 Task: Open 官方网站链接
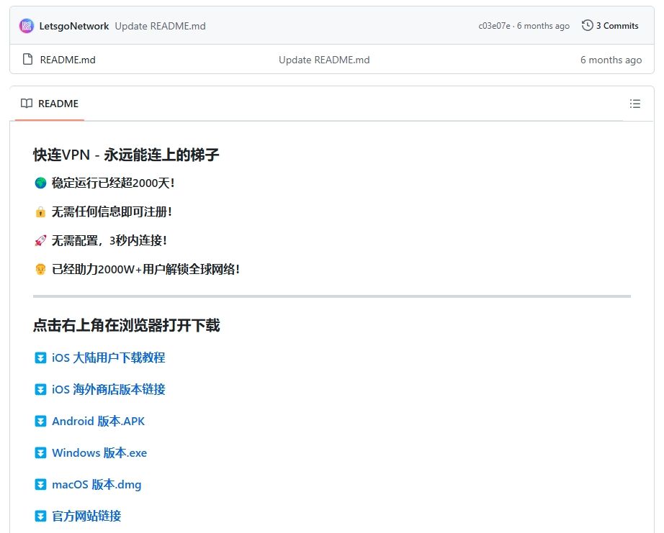86,516
